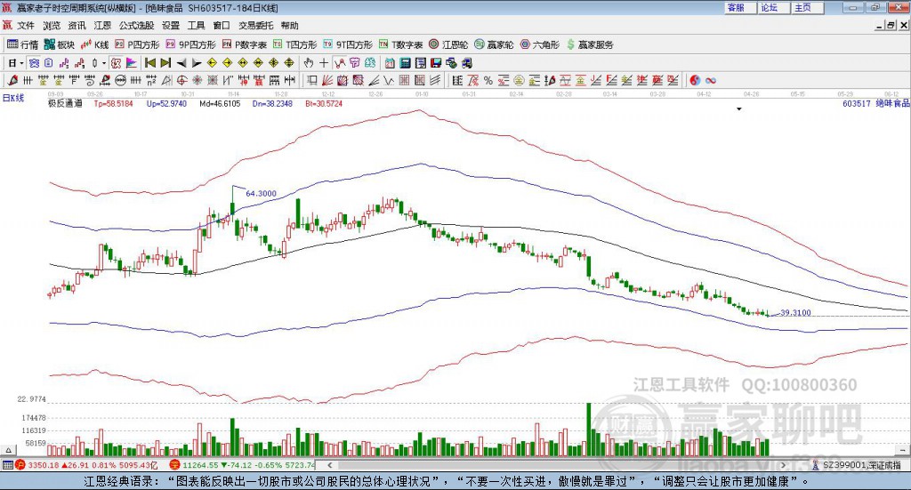
Task: Click the red floppy save icon
Action: 436,63
